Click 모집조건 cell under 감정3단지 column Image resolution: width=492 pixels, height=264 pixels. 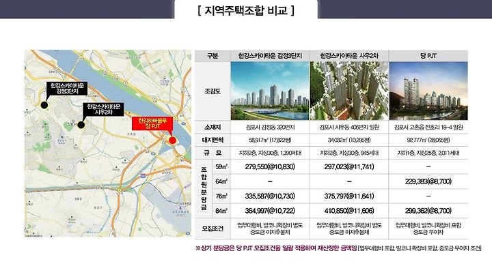(x=270, y=229)
